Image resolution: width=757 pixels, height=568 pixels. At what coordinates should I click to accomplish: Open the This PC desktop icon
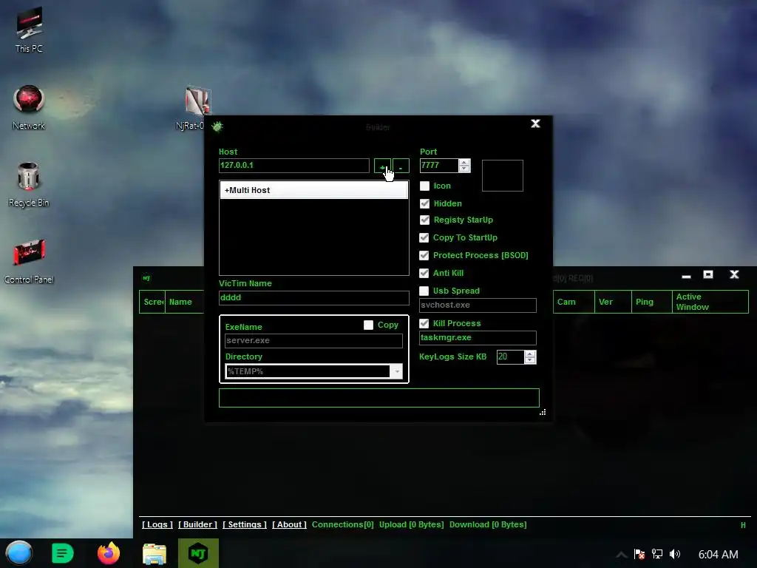click(29, 29)
